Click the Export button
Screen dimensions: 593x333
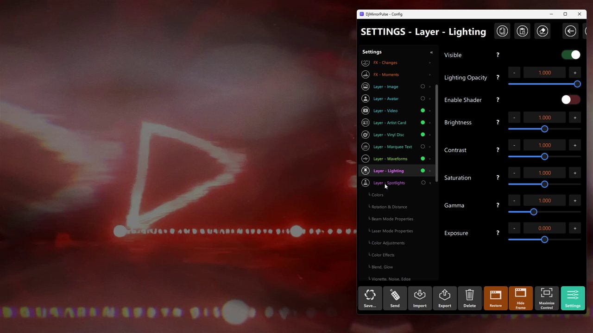(445, 298)
